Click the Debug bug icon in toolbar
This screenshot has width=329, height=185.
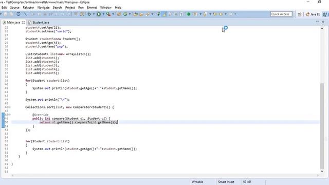pos(89,14)
